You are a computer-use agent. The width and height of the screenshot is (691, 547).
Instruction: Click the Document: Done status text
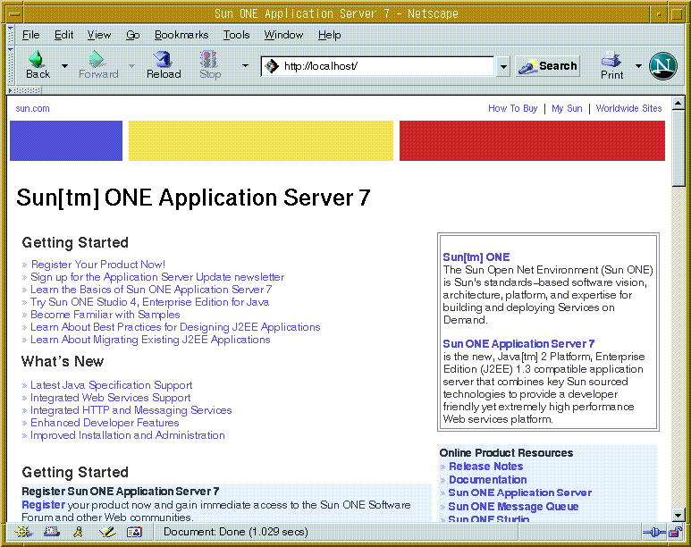coord(236,532)
